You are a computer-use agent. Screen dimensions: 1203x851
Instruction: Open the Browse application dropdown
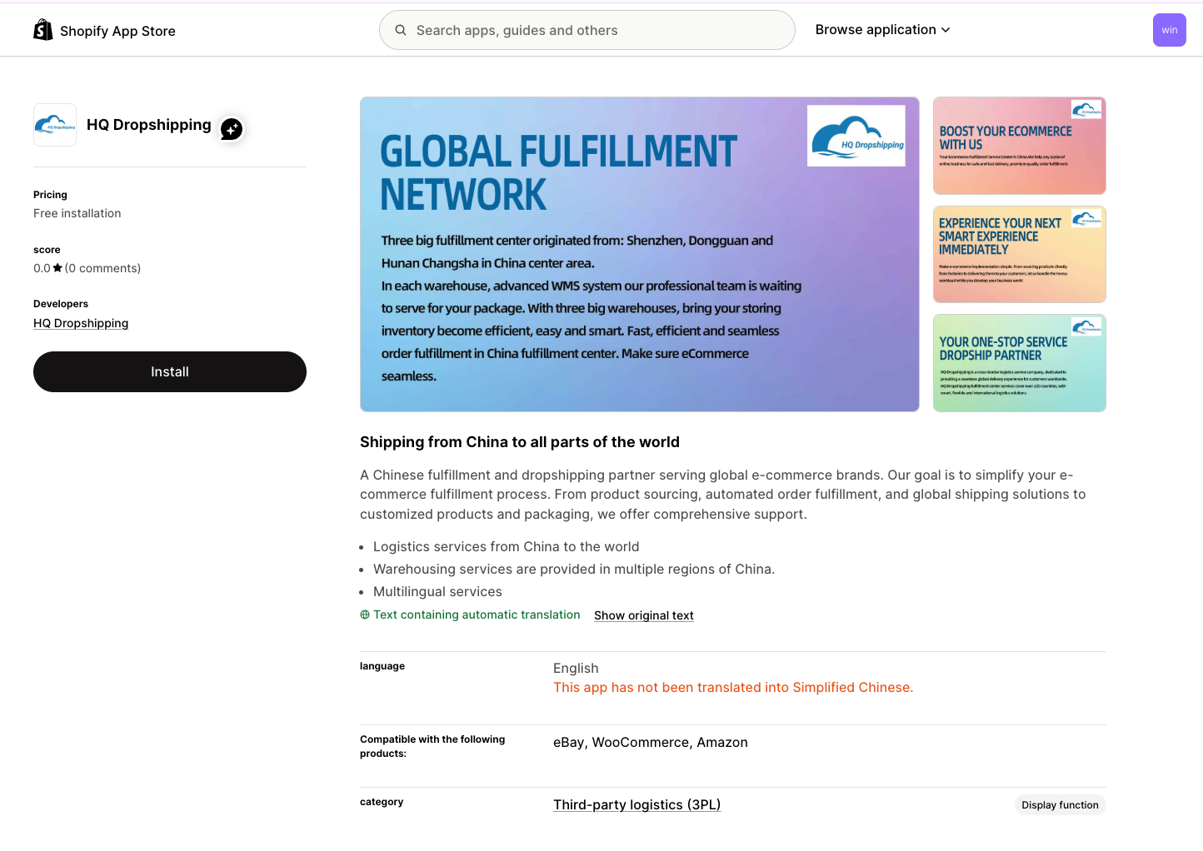pyautogui.click(x=876, y=29)
